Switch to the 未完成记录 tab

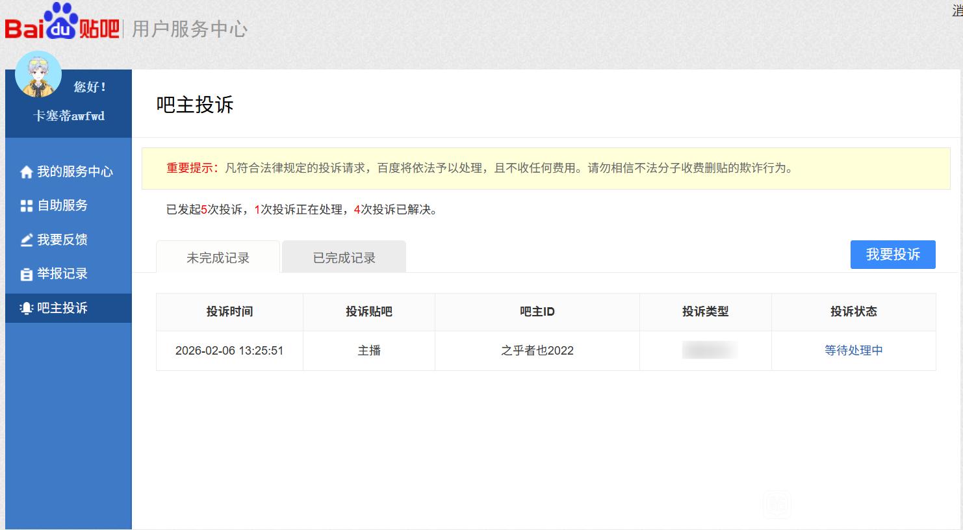tap(218, 258)
